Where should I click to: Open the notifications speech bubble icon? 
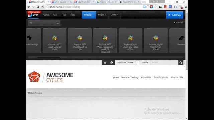(x=111, y=63)
